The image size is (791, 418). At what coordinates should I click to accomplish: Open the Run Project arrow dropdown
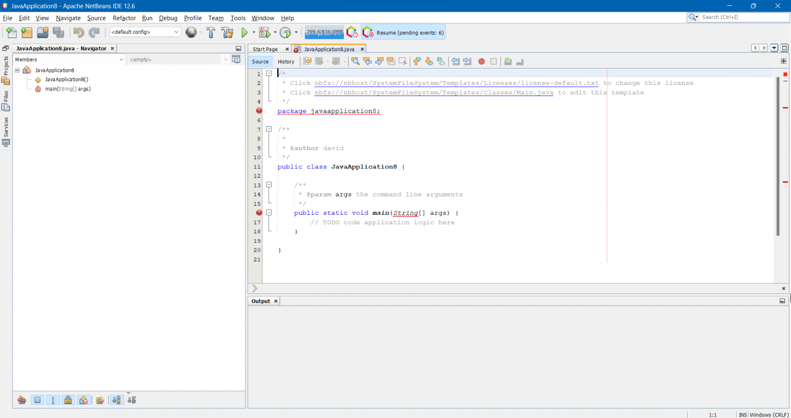[254, 32]
